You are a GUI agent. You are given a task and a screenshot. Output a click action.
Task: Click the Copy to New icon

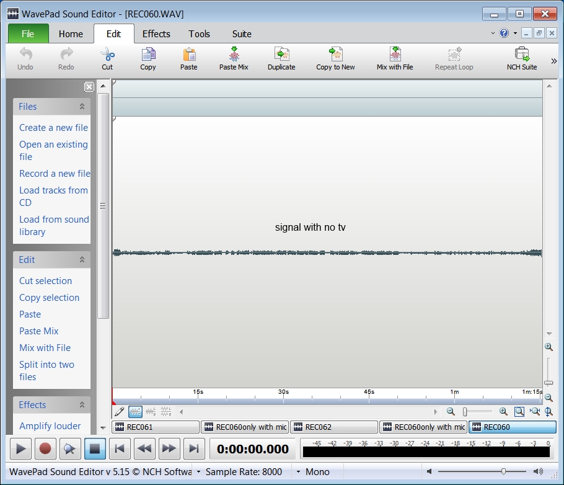[x=335, y=55]
